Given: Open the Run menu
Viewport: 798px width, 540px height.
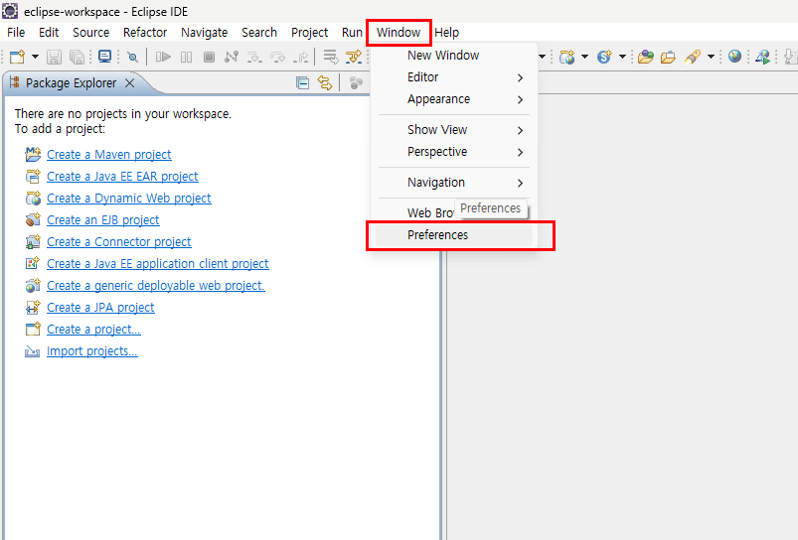Looking at the screenshot, I should [352, 33].
